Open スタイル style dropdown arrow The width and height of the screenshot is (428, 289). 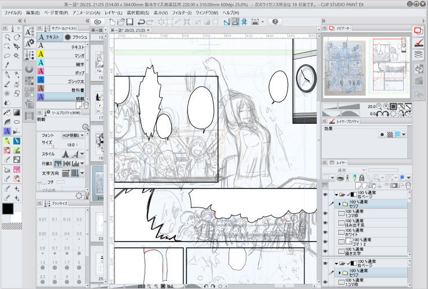pos(82,154)
